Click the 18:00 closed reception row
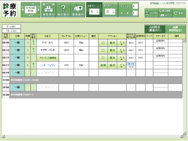The image size is (188, 141). [92, 95]
